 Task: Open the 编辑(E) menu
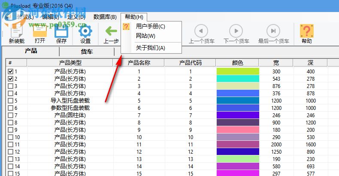pyautogui.click(x=50, y=17)
